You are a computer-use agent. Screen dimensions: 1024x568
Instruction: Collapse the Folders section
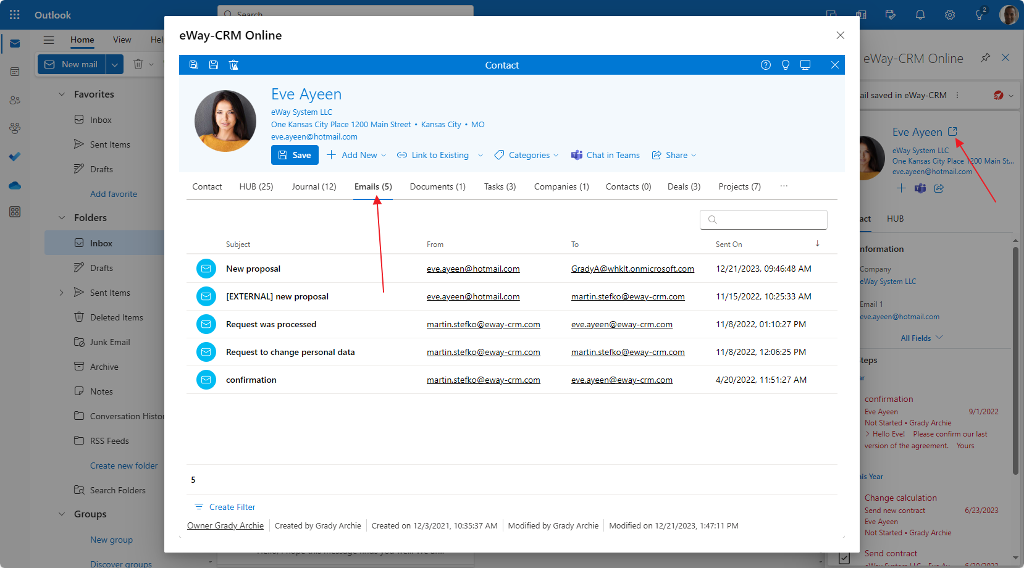tap(61, 218)
